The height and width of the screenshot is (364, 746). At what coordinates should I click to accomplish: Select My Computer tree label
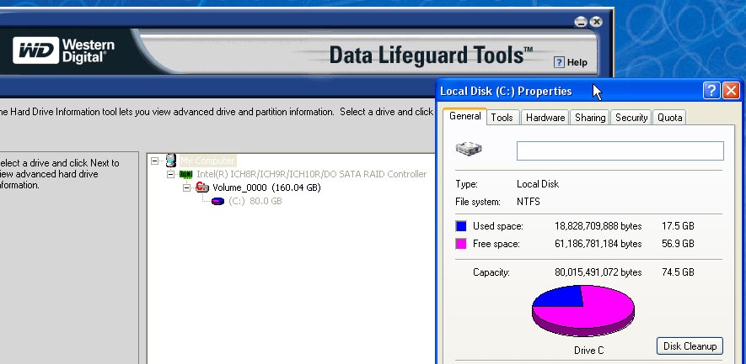pos(207,161)
